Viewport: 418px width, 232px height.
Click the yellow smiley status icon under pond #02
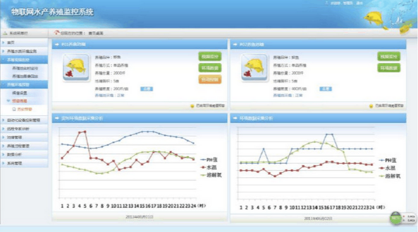pyautogui.click(x=371, y=106)
